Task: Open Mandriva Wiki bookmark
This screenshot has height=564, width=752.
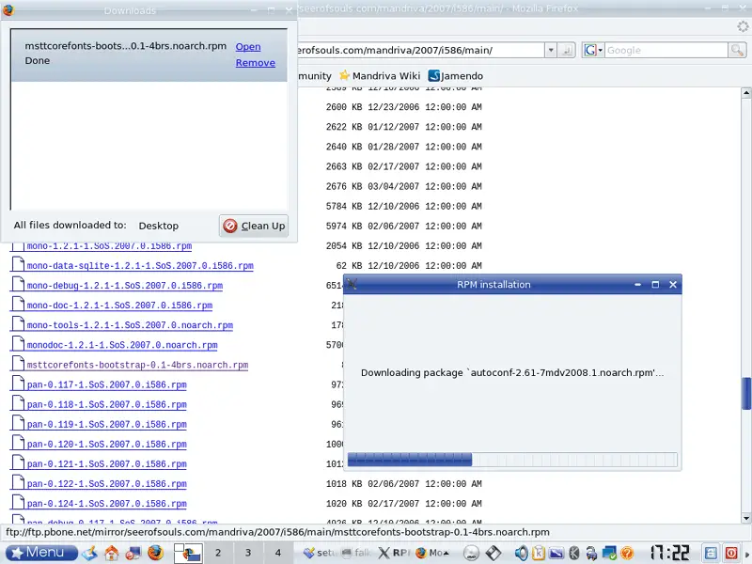Action: (x=380, y=76)
